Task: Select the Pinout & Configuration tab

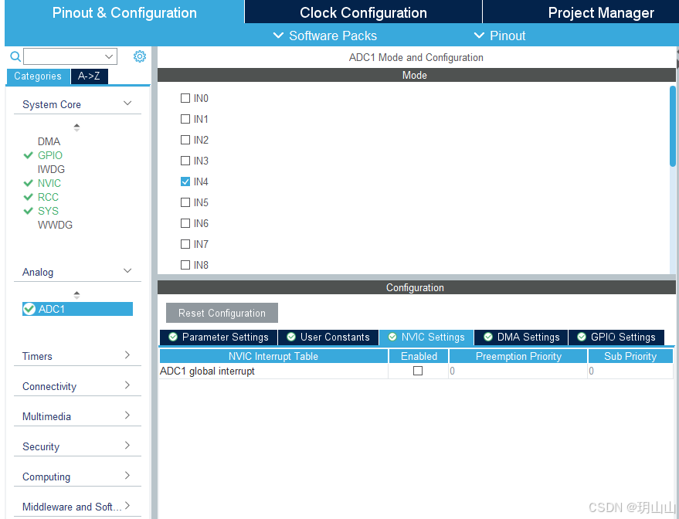Action: (124, 12)
